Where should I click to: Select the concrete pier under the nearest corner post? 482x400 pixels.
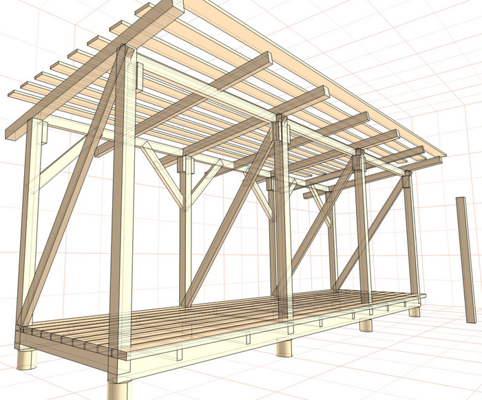(x=119, y=390)
